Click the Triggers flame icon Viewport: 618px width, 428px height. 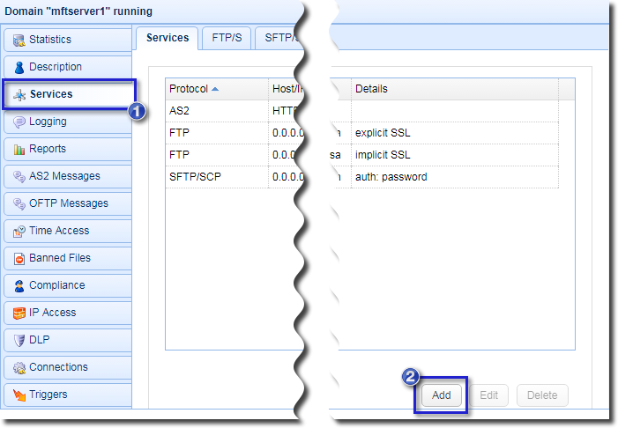[x=19, y=395]
